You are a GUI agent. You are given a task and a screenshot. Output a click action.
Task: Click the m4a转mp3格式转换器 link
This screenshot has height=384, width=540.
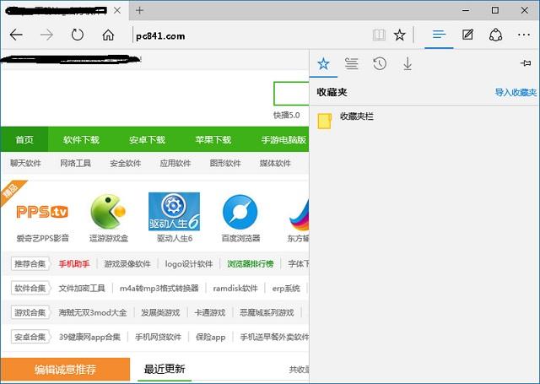[159, 289]
